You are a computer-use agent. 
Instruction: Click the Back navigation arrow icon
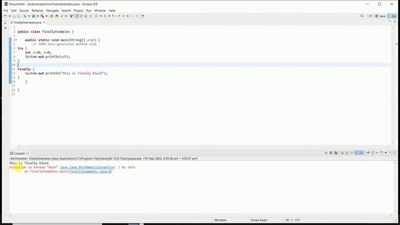[124, 16]
